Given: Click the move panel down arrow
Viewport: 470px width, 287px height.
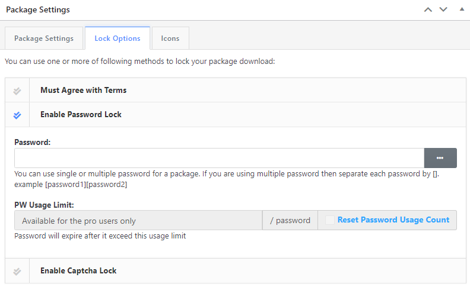Looking at the screenshot, I should [x=443, y=10].
